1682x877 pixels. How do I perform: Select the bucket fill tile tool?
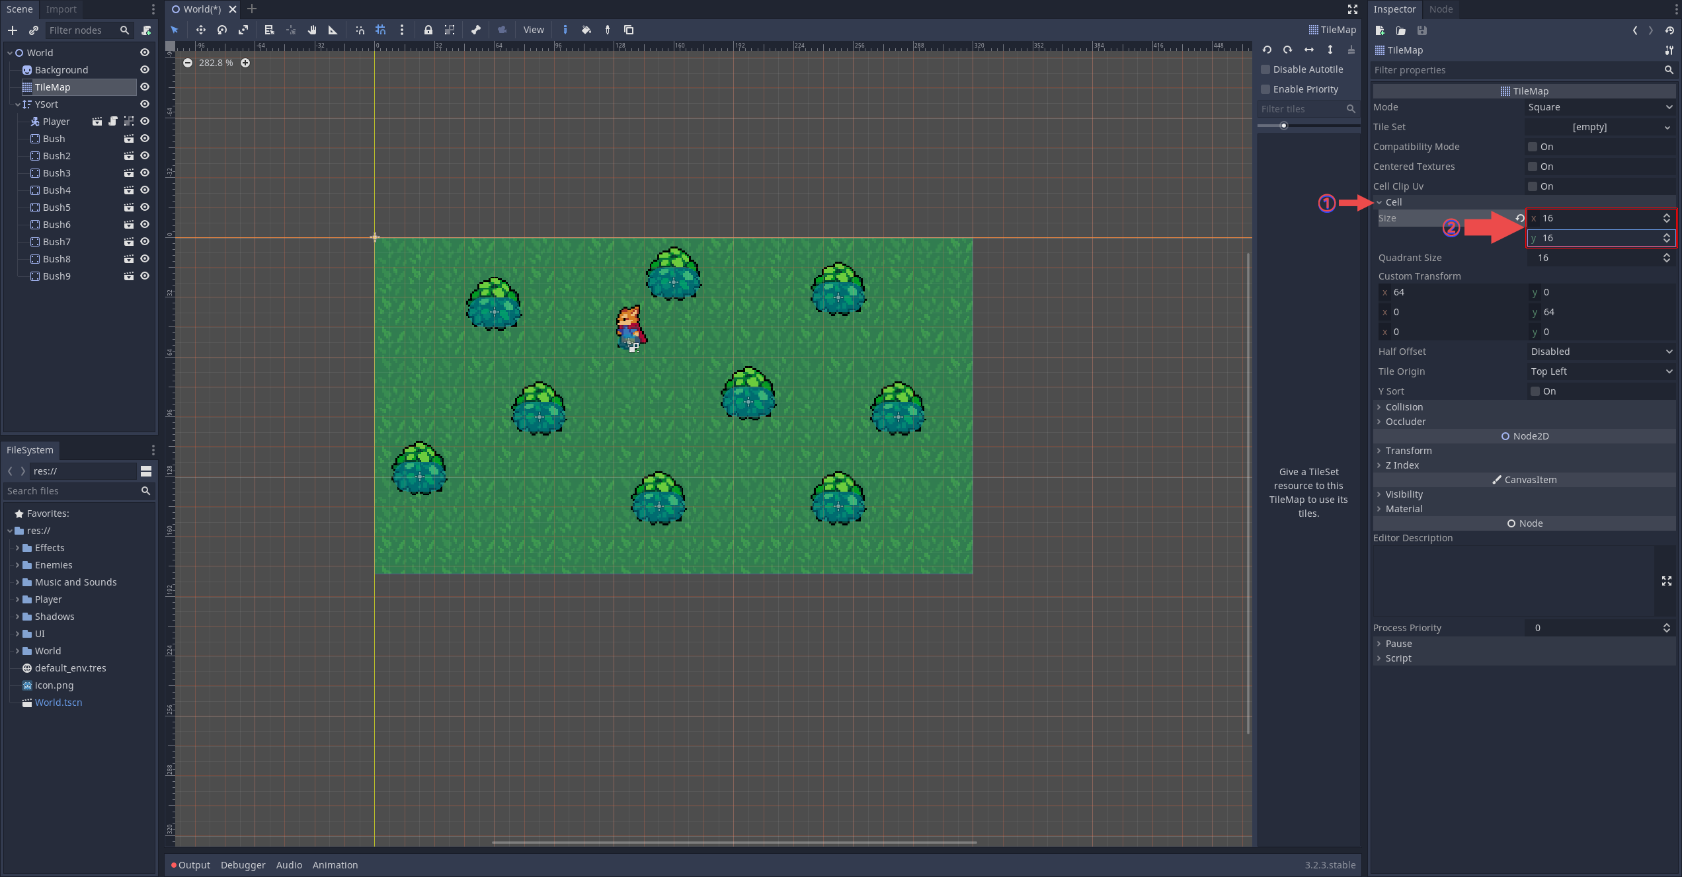[586, 30]
